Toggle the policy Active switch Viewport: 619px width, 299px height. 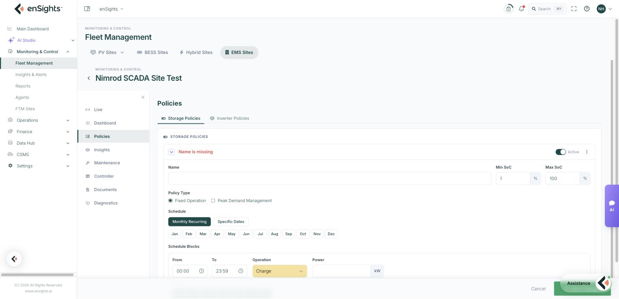click(x=561, y=152)
